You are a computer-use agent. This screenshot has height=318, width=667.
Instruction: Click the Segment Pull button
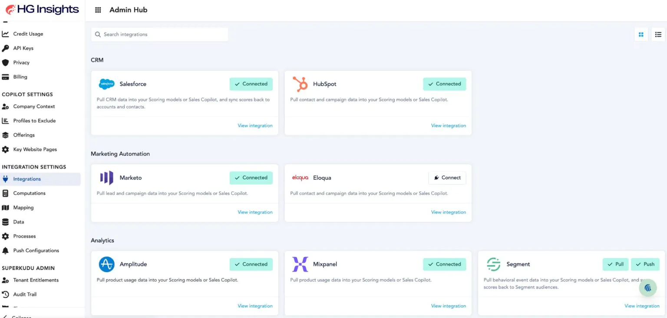pos(616,264)
